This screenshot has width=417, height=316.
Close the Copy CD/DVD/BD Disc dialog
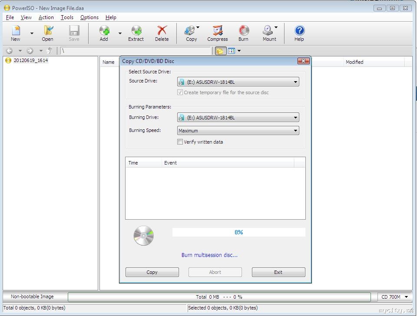pyautogui.click(x=304, y=61)
